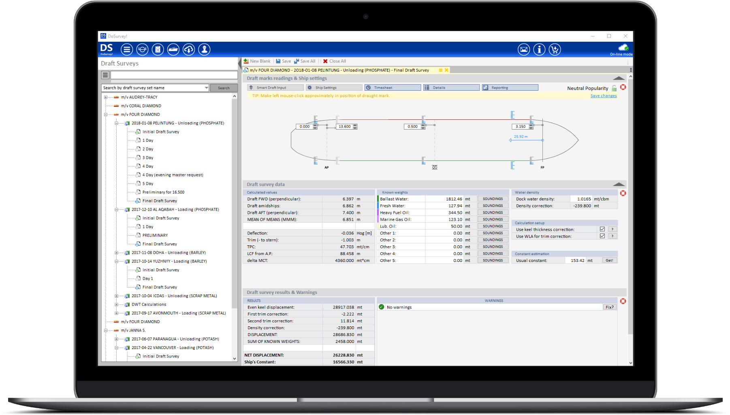Close the Final Draft Survey tab with yellow X
Viewport: 730px width, 415px height.
(446, 70)
